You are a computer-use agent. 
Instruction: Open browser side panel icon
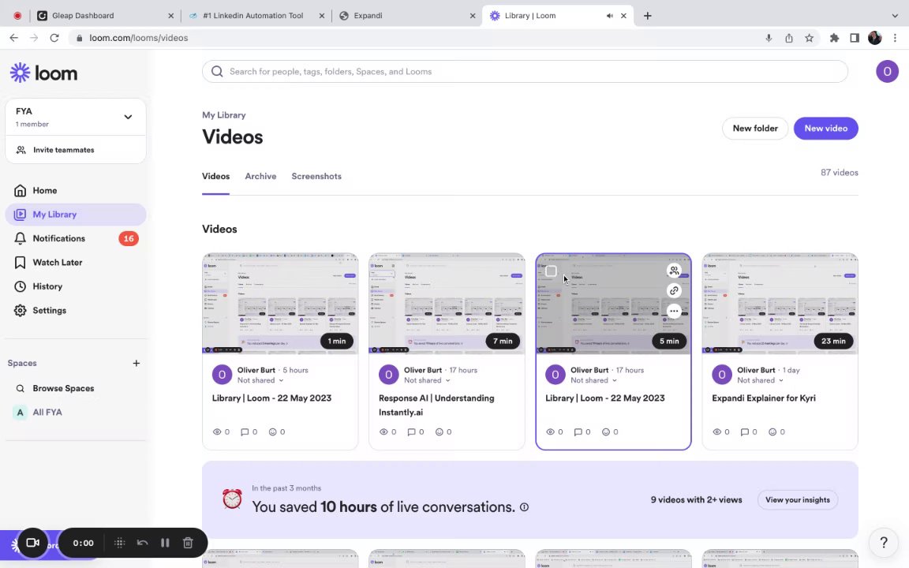855,38
